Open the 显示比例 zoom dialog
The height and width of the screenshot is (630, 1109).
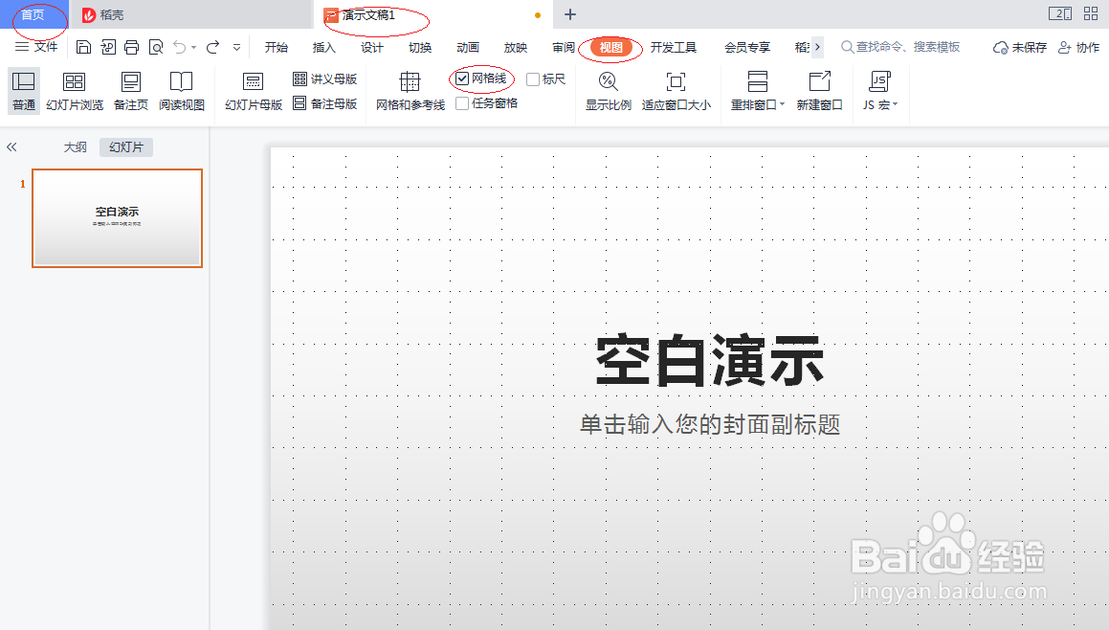[609, 91]
